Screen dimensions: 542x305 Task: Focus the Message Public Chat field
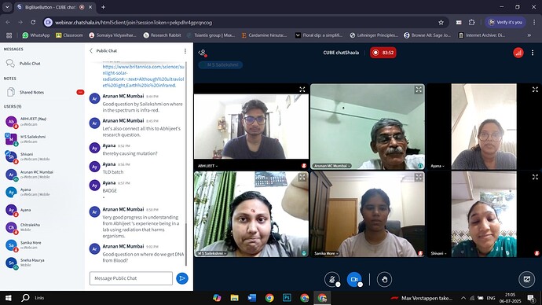131,278
